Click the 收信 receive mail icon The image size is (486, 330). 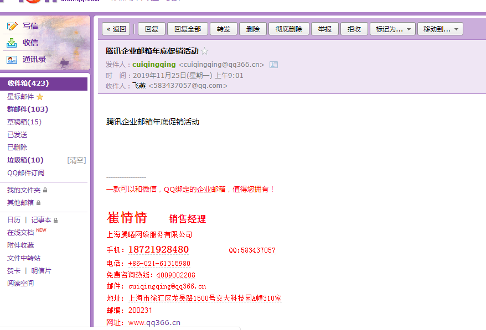pos(12,42)
